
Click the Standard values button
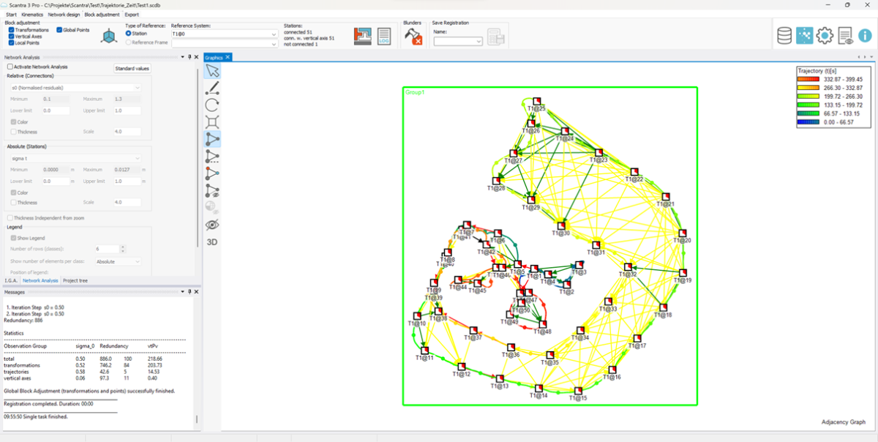(x=132, y=68)
